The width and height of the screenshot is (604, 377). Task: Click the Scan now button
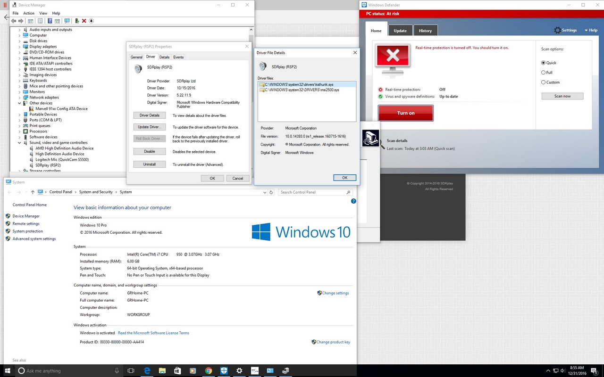point(562,96)
